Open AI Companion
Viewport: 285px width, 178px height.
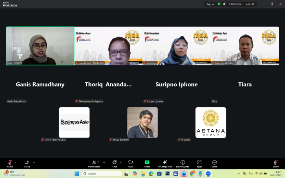click(x=165, y=163)
